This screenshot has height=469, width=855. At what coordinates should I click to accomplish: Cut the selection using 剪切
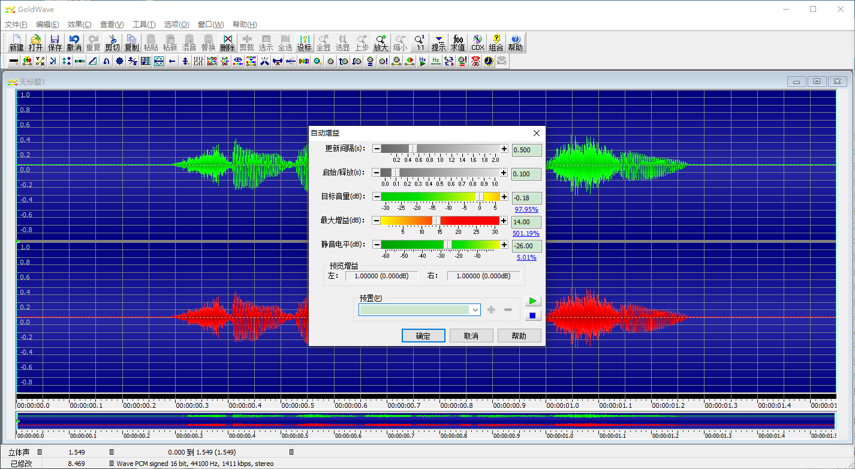pyautogui.click(x=112, y=43)
